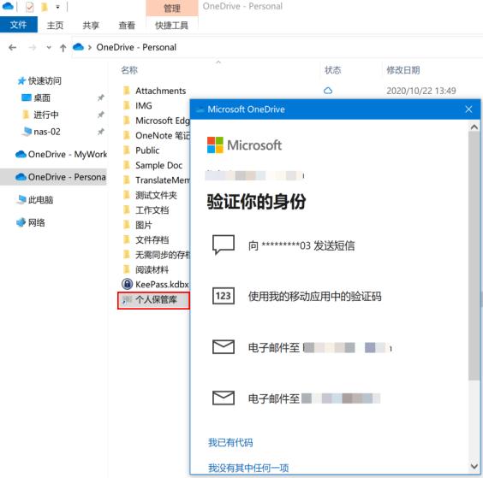Click the back arrow navigation icon
Image resolution: width=483 pixels, height=478 pixels.
tap(13, 47)
